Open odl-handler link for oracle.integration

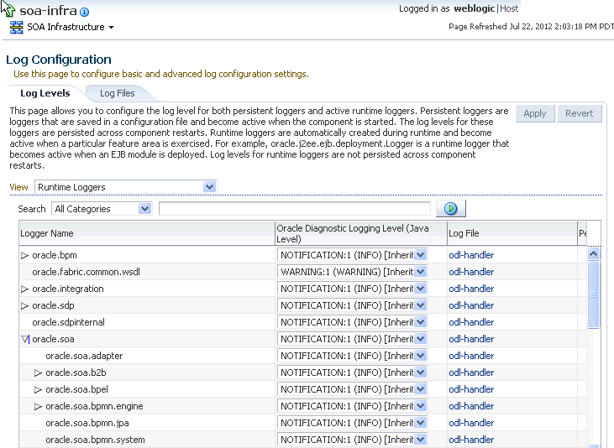(x=471, y=289)
